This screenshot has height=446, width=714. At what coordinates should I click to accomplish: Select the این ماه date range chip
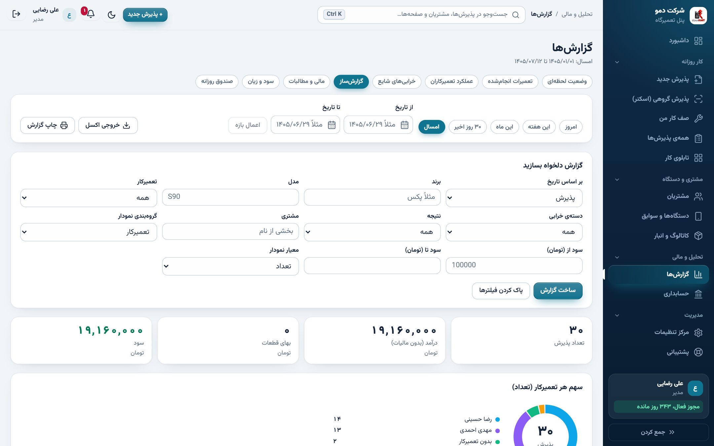504,127
